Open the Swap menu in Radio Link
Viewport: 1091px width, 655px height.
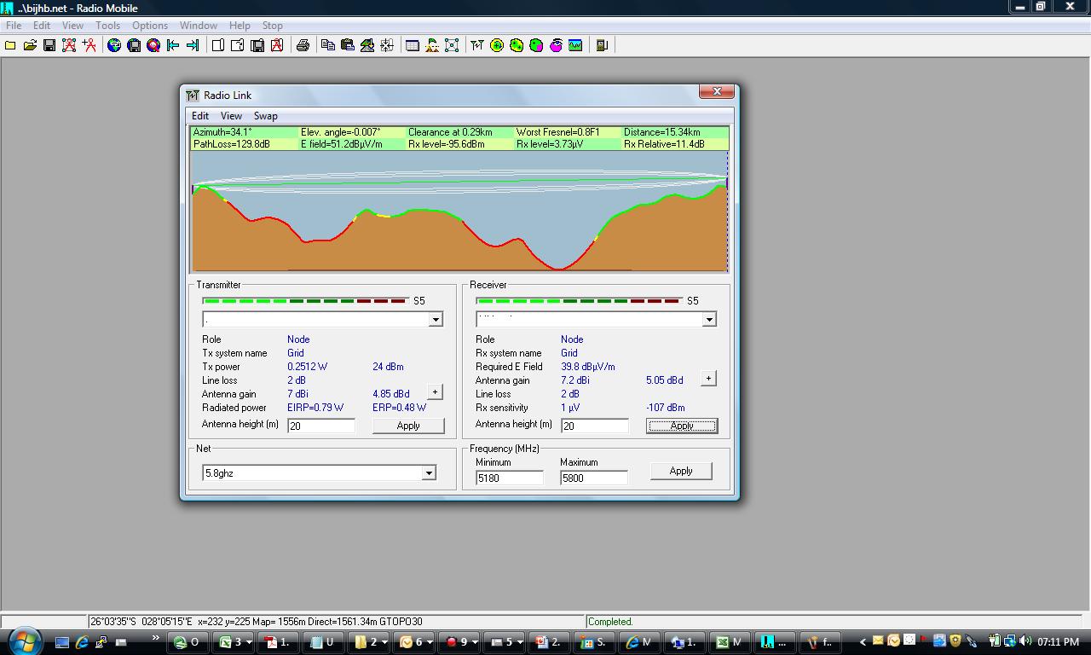(265, 116)
